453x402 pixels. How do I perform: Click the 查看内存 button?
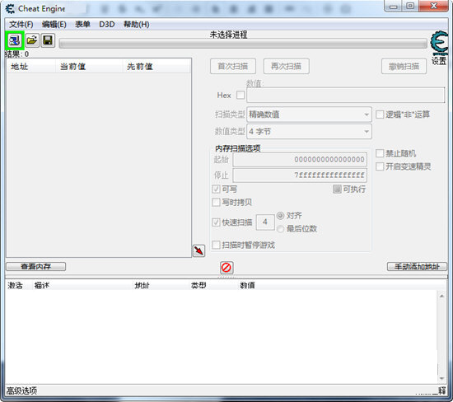[x=35, y=266]
